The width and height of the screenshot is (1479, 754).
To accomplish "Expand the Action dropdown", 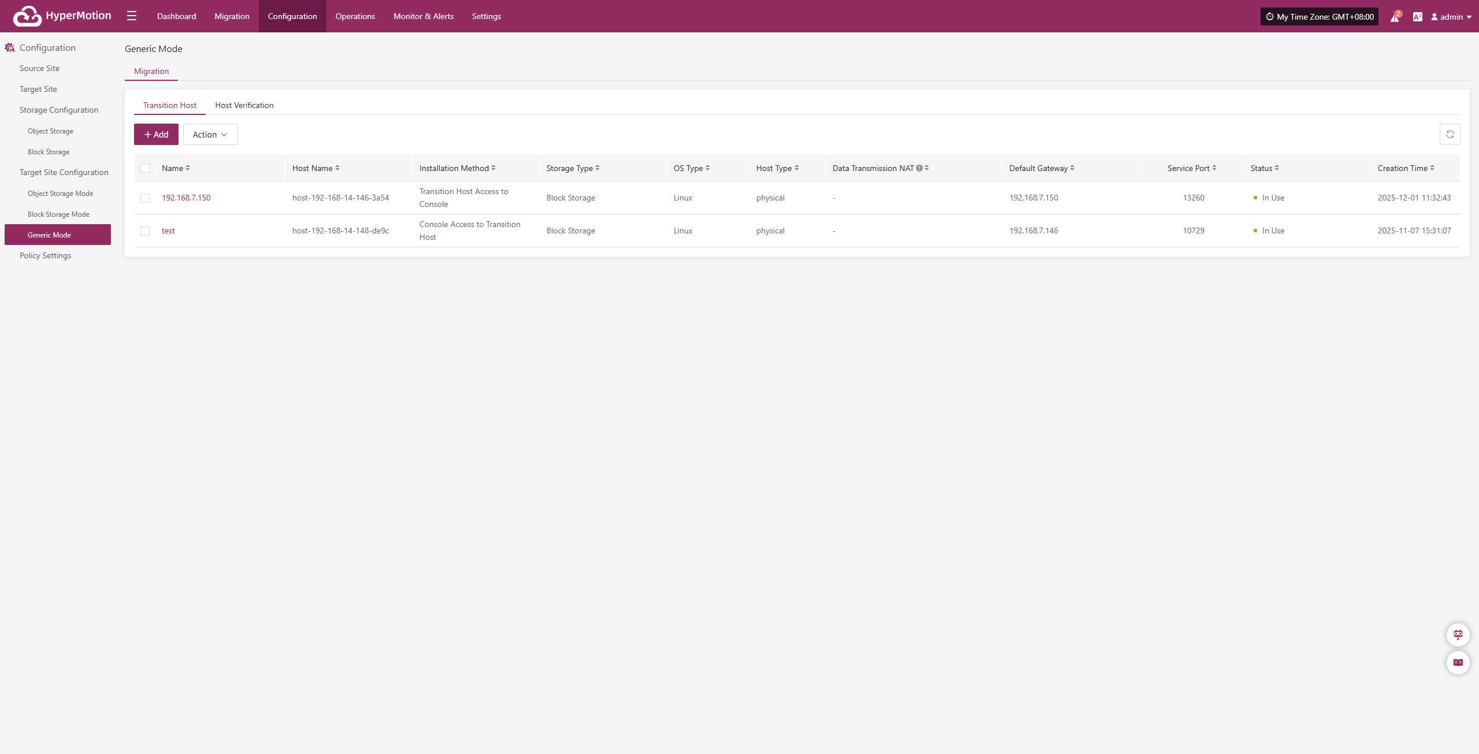I will pos(210,135).
